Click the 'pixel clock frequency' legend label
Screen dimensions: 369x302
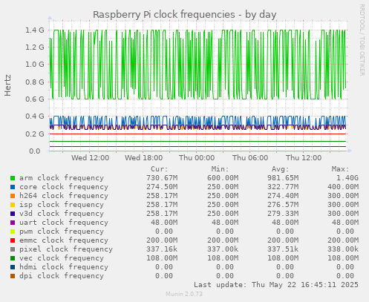click(66, 249)
